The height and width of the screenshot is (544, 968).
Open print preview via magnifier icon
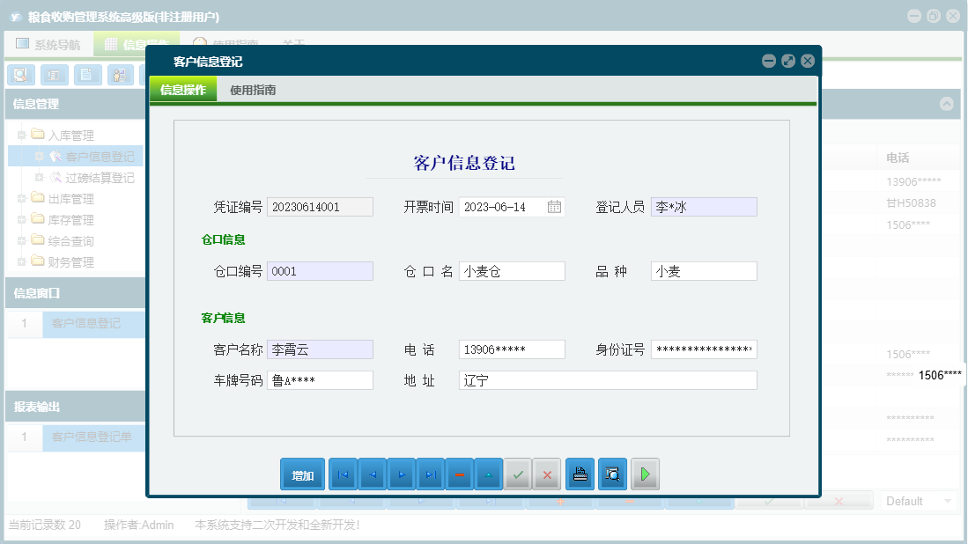pyautogui.click(x=611, y=474)
